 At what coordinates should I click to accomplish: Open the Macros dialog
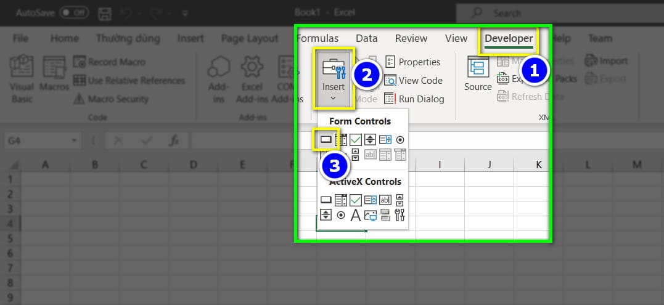54,74
